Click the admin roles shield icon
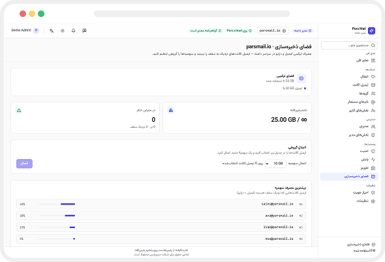The image size is (385, 262). point(373,135)
